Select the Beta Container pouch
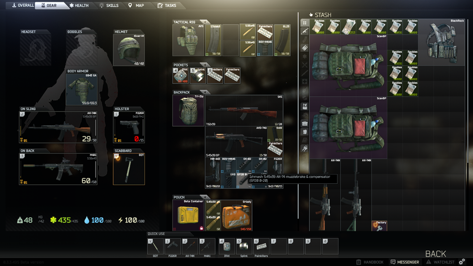Screen dimensions: 473x266 coord(188,215)
